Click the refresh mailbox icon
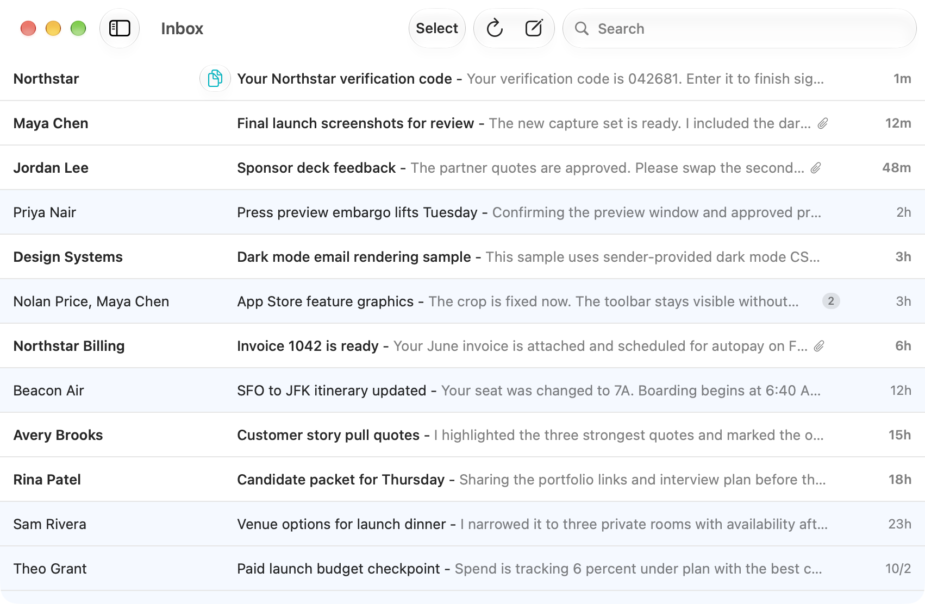Screen dimensions: 925x604 click(495, 28)
